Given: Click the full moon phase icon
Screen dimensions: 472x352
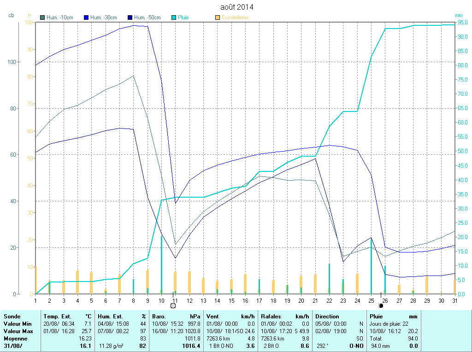Looking at the screenshot, I should pos(173,305).
